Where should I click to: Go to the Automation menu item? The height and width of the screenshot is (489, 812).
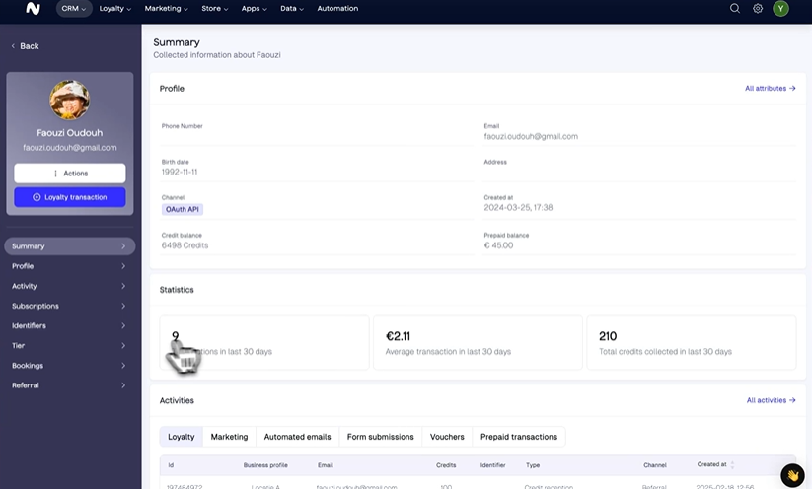coord(337,8)
